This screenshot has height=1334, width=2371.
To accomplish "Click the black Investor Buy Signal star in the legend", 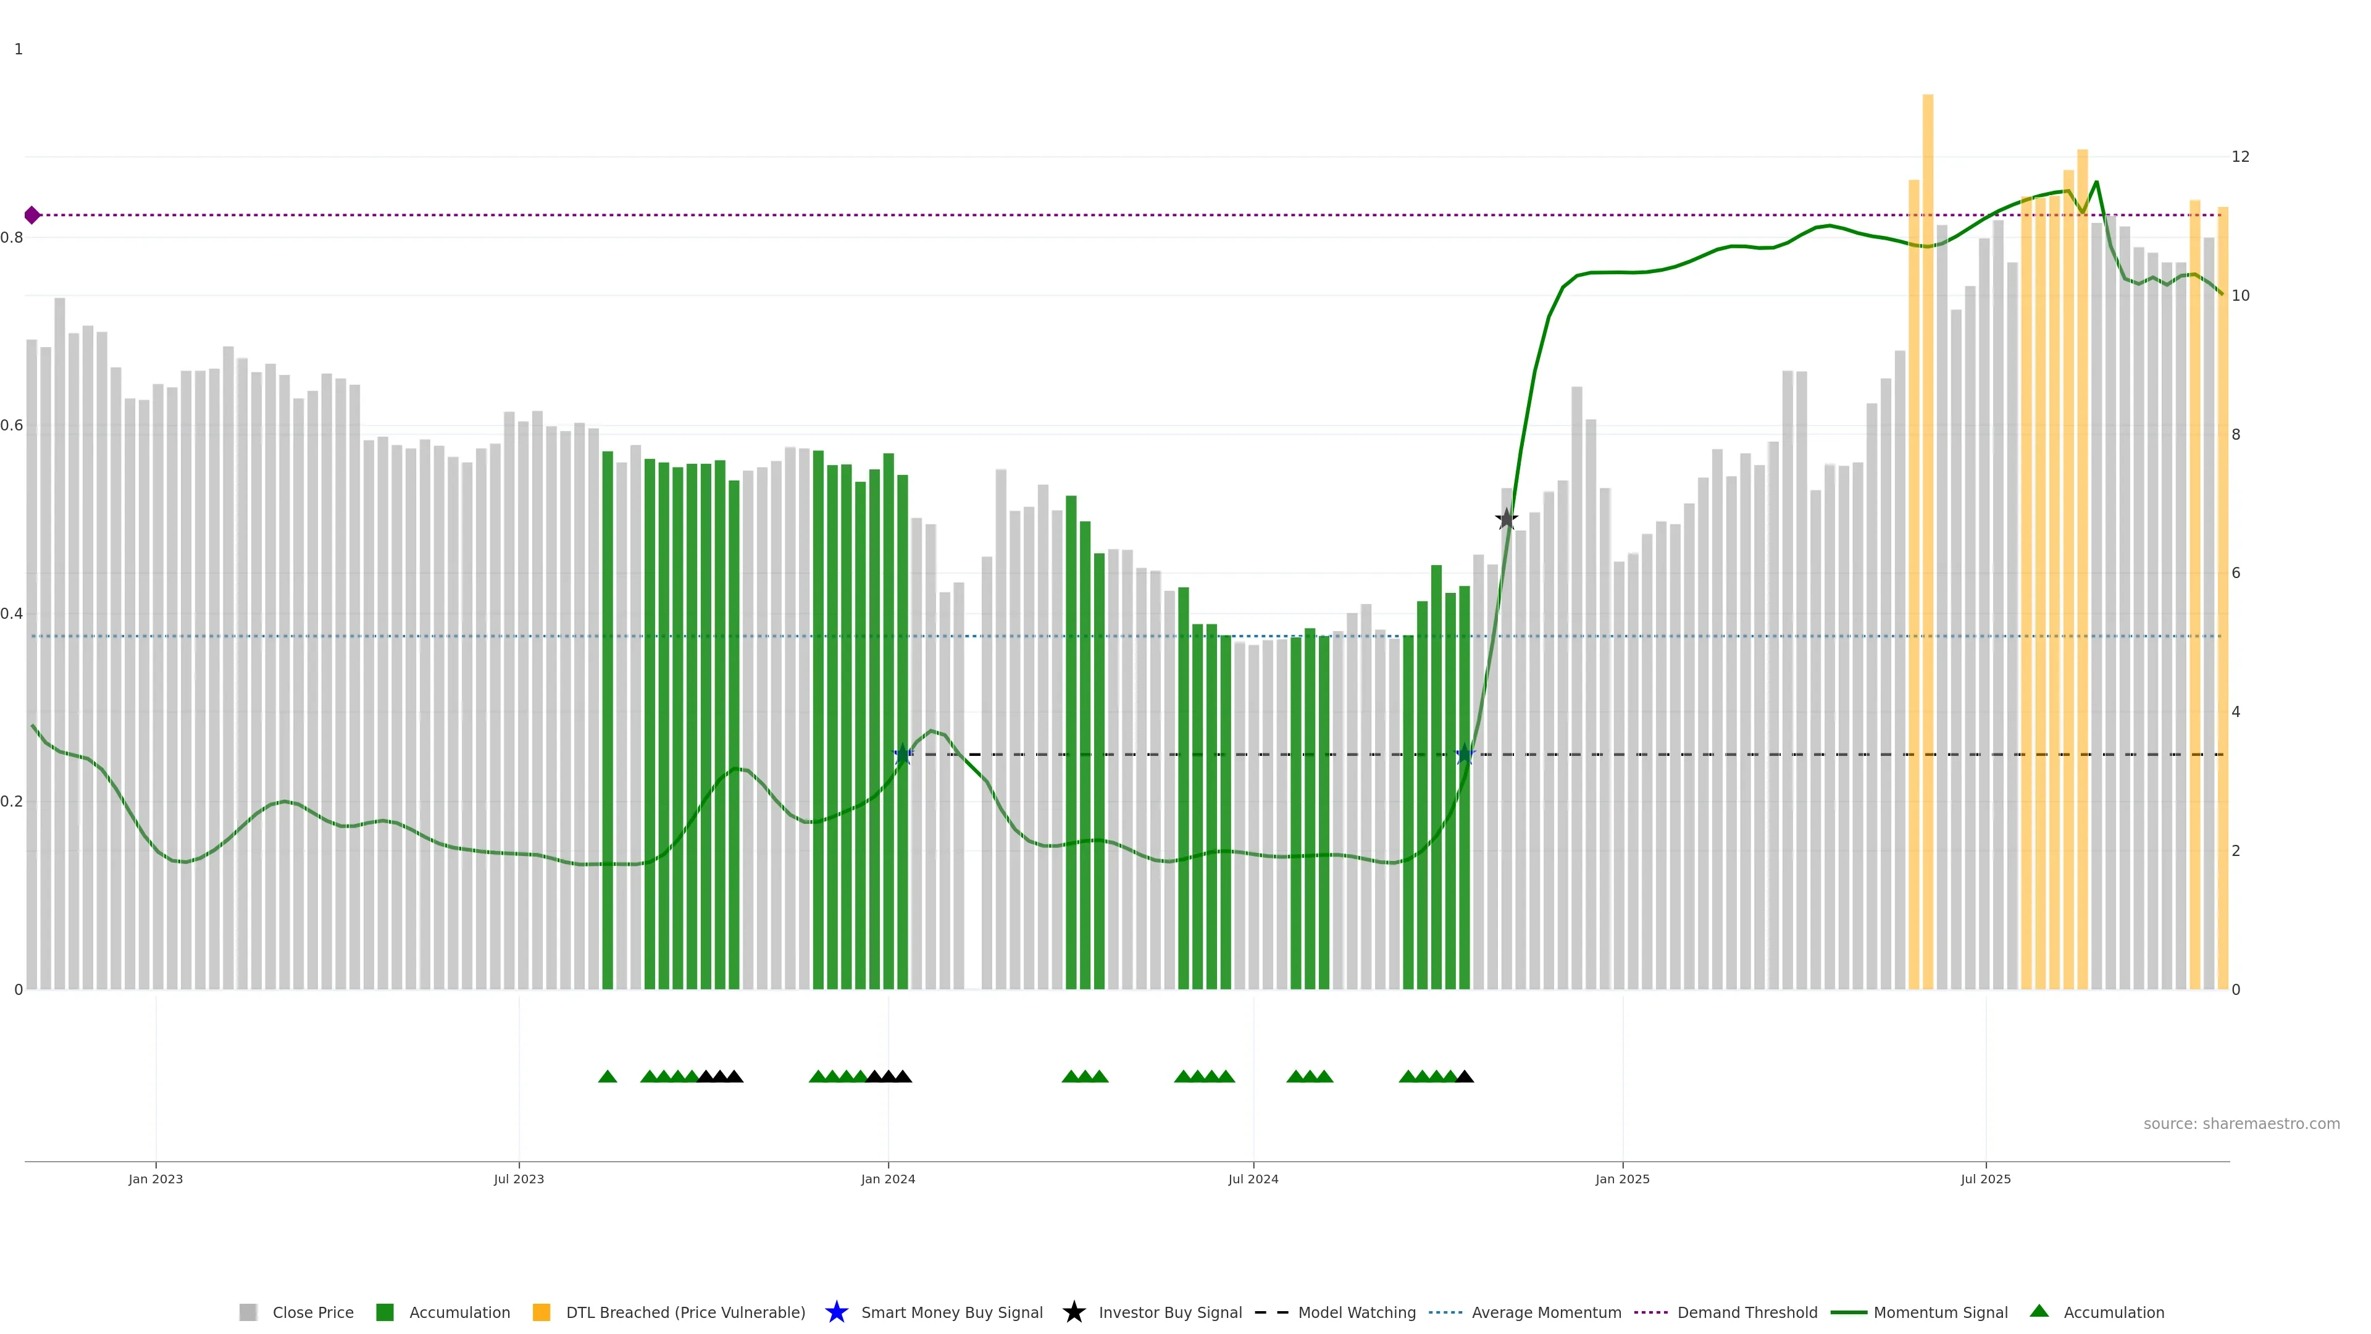I will coord(1073,1312).
